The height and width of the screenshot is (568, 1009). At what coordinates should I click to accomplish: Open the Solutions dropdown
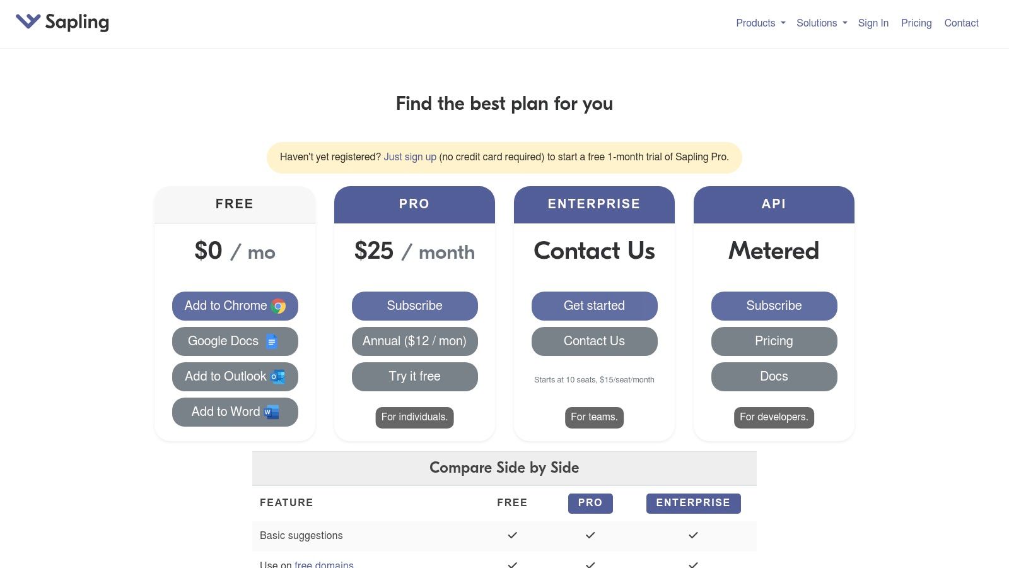click(817, 23)
